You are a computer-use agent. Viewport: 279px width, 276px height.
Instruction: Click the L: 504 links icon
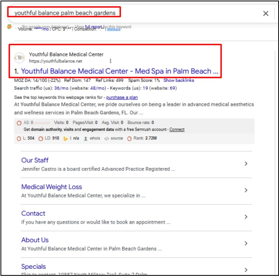[19, 139]
